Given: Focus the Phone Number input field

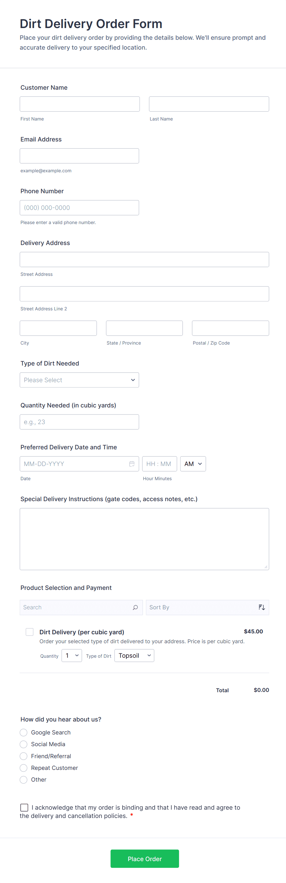Looking at the screenshot, I should point(79,208).
